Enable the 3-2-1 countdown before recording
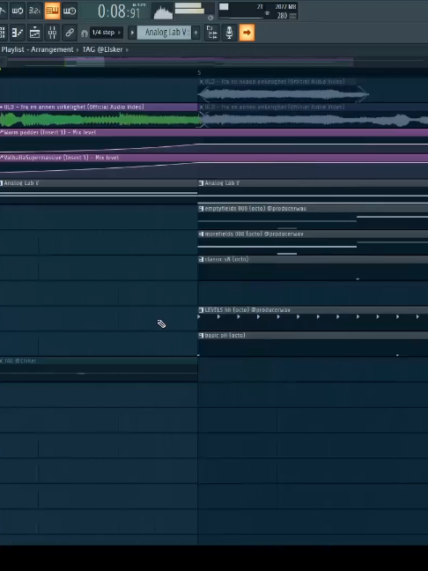428x571 pixels. tap(34, 11)
